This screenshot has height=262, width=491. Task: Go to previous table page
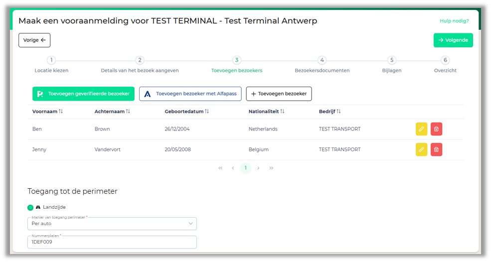[233, 168]
